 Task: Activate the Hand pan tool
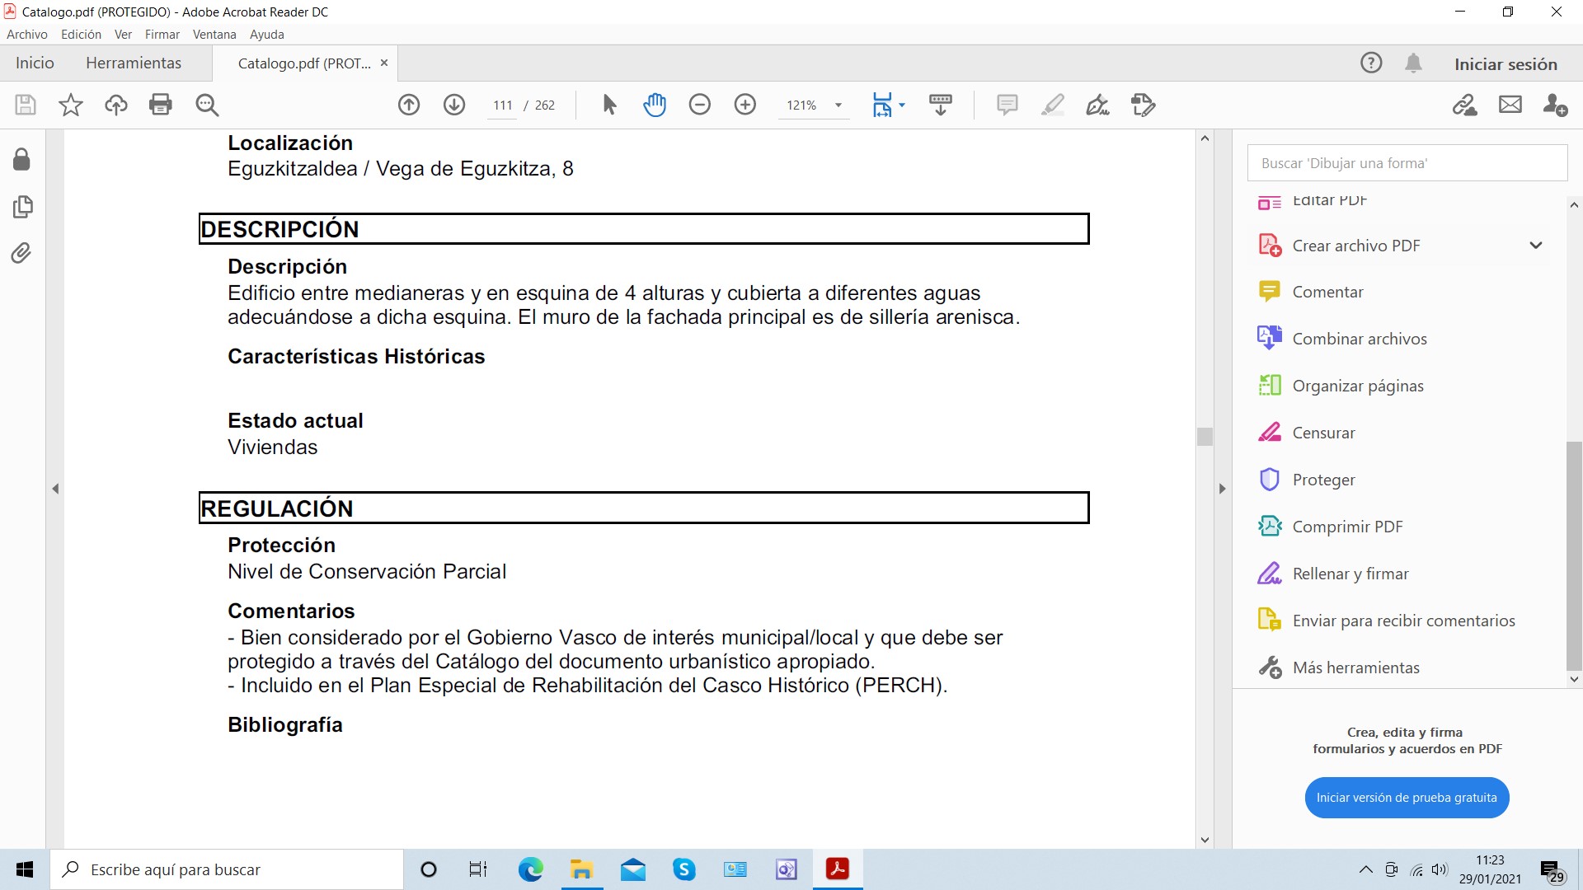[x=655, y=105]
